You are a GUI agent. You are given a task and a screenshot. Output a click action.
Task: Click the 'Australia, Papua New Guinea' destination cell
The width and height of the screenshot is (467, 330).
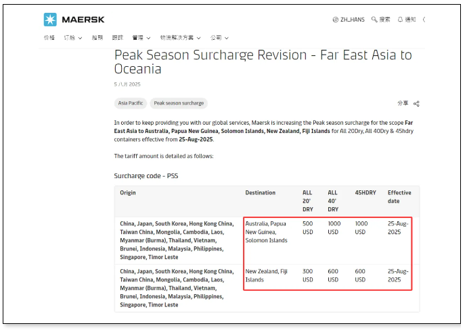(x=266, y=232)
